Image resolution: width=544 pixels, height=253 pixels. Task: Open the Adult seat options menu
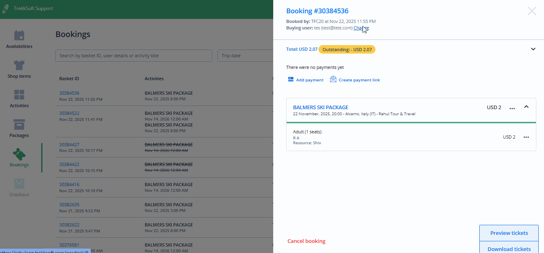click(x=526, y=137)
